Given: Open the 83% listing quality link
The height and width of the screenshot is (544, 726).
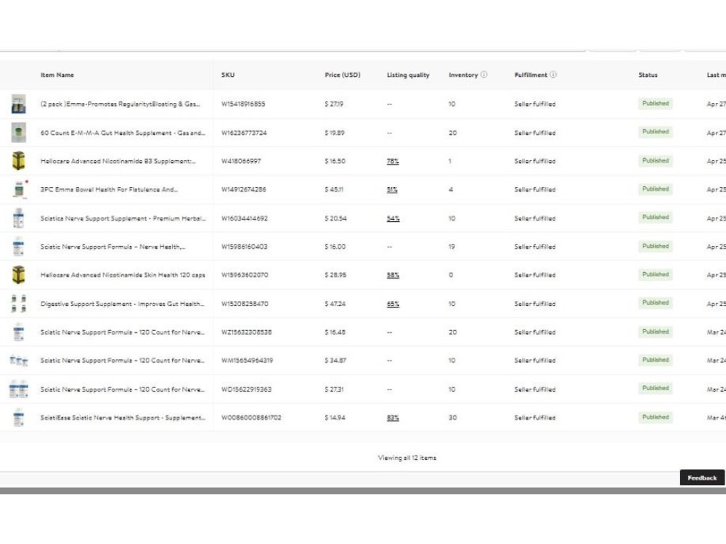Looking at the screenshot, I should [x=393, y=418].
